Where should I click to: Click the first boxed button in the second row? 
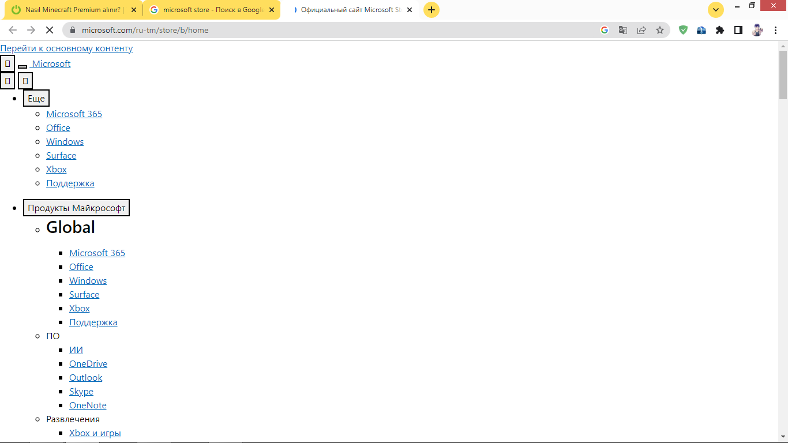point(7,81)
